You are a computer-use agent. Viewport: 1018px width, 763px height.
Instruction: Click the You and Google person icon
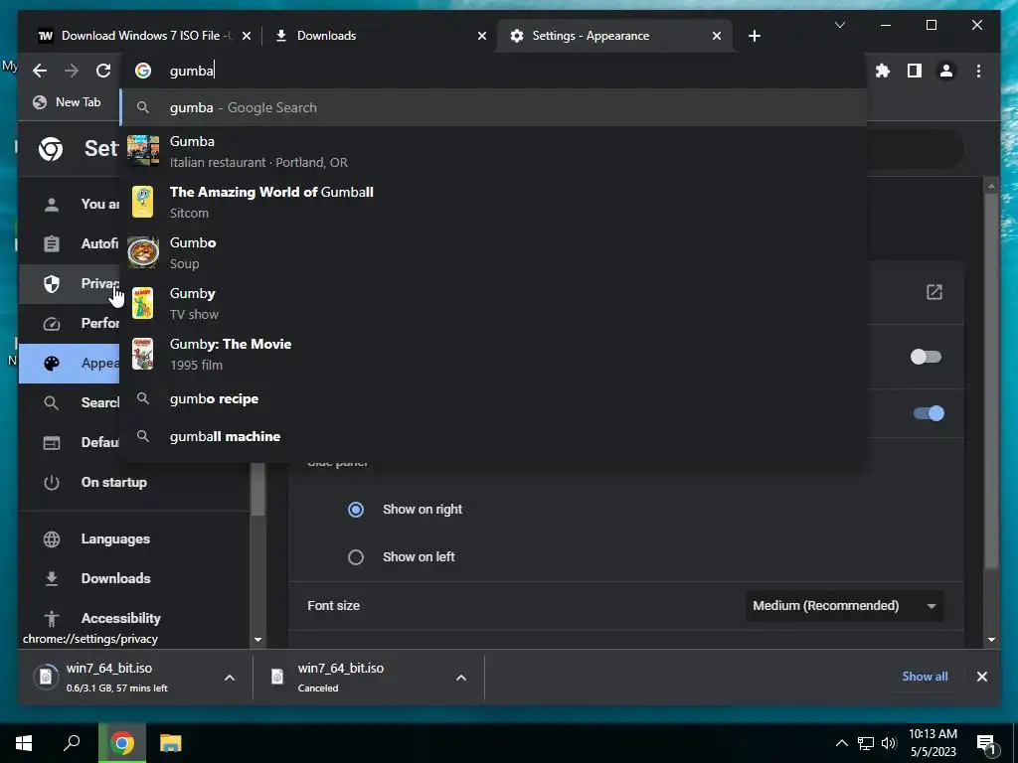[x=52, y=205]
